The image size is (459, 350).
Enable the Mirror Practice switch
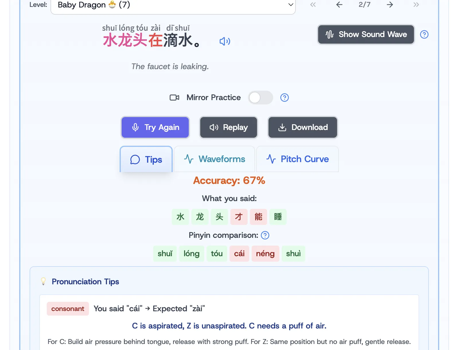coord(260,98)
